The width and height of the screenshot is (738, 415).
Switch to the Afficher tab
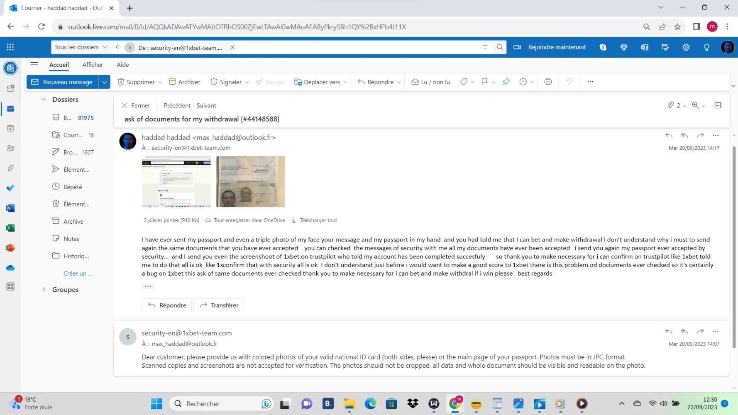(x=93, y=65)
